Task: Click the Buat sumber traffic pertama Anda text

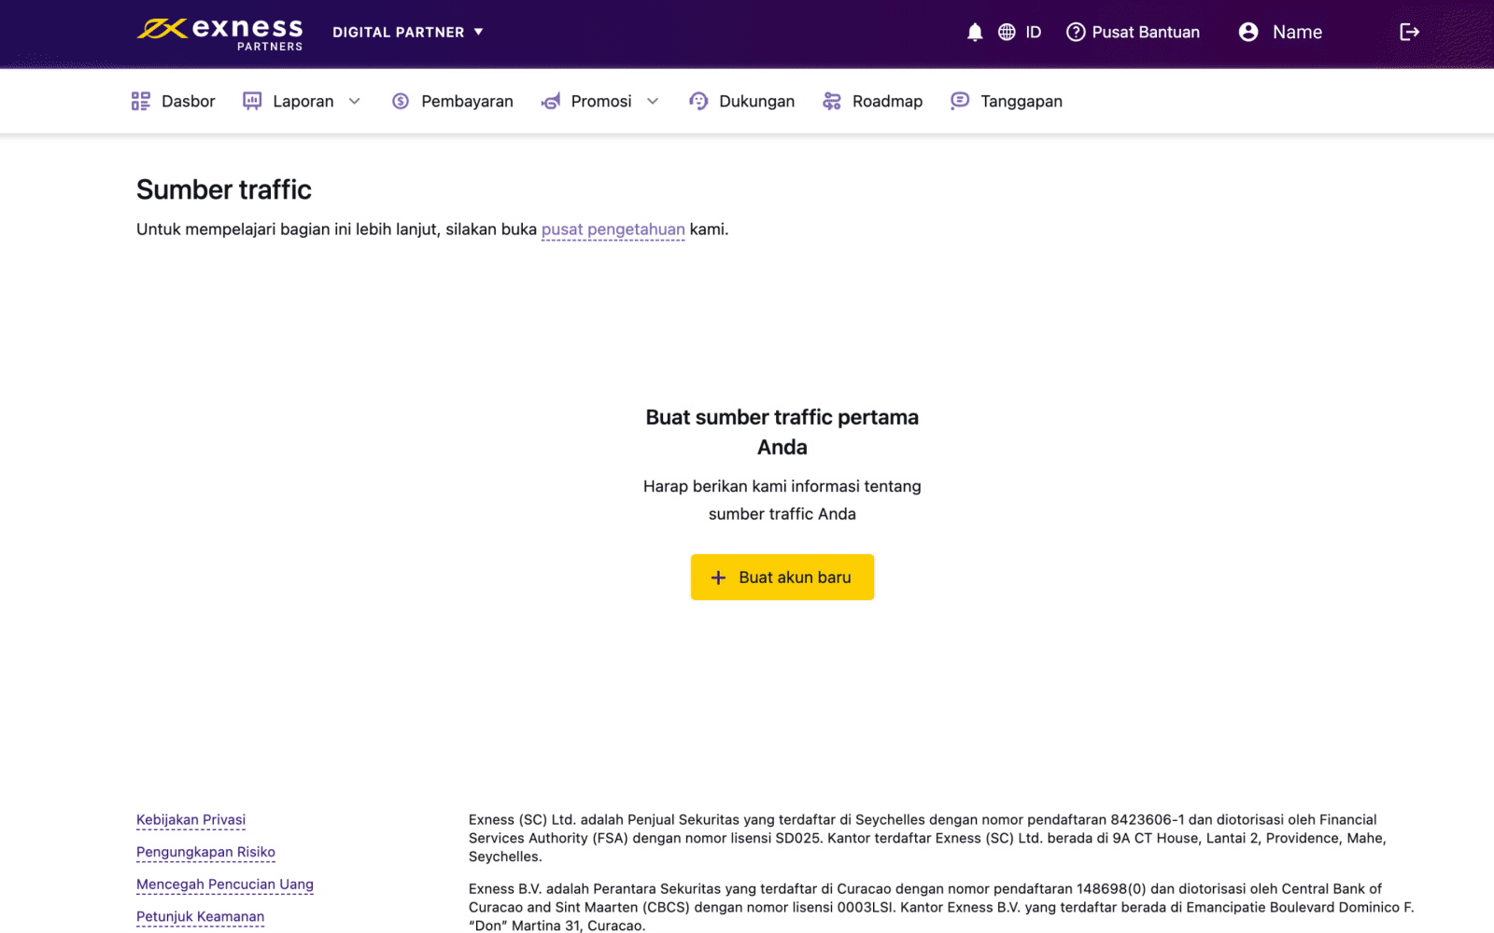Action: coord(782,432)
